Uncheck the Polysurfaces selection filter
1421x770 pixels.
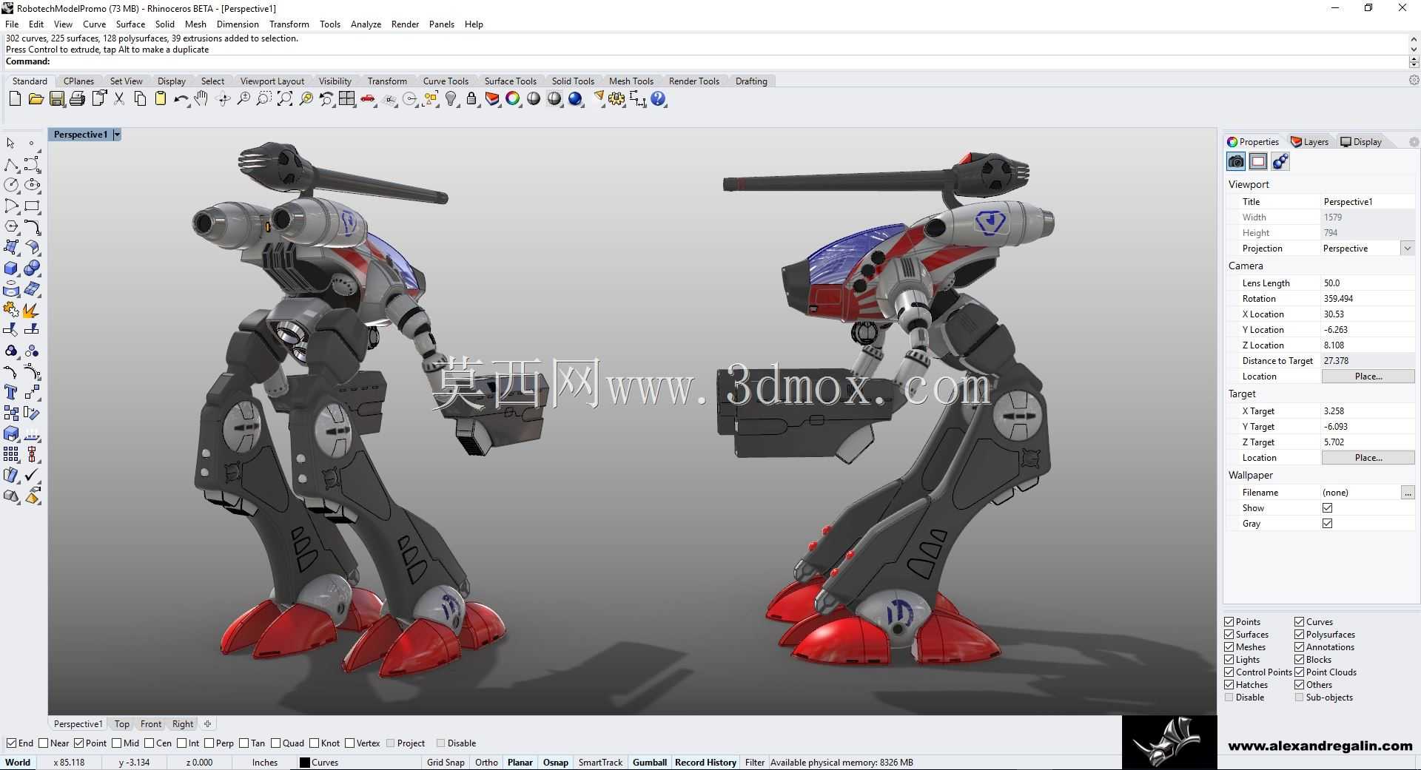(x=1299, y=634)
